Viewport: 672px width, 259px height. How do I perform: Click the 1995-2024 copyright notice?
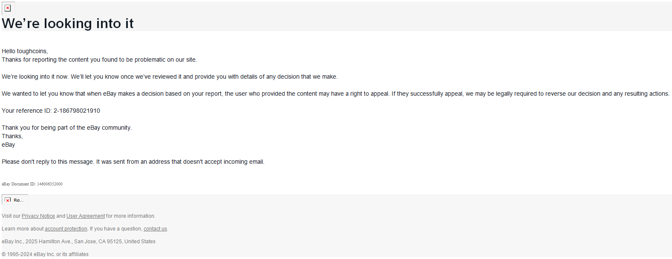point(45,254)
